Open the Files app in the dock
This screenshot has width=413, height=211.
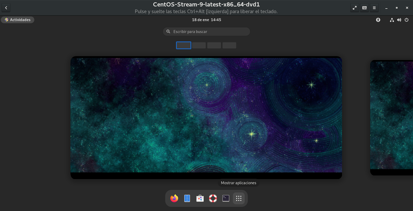click(x=187, y=198)
